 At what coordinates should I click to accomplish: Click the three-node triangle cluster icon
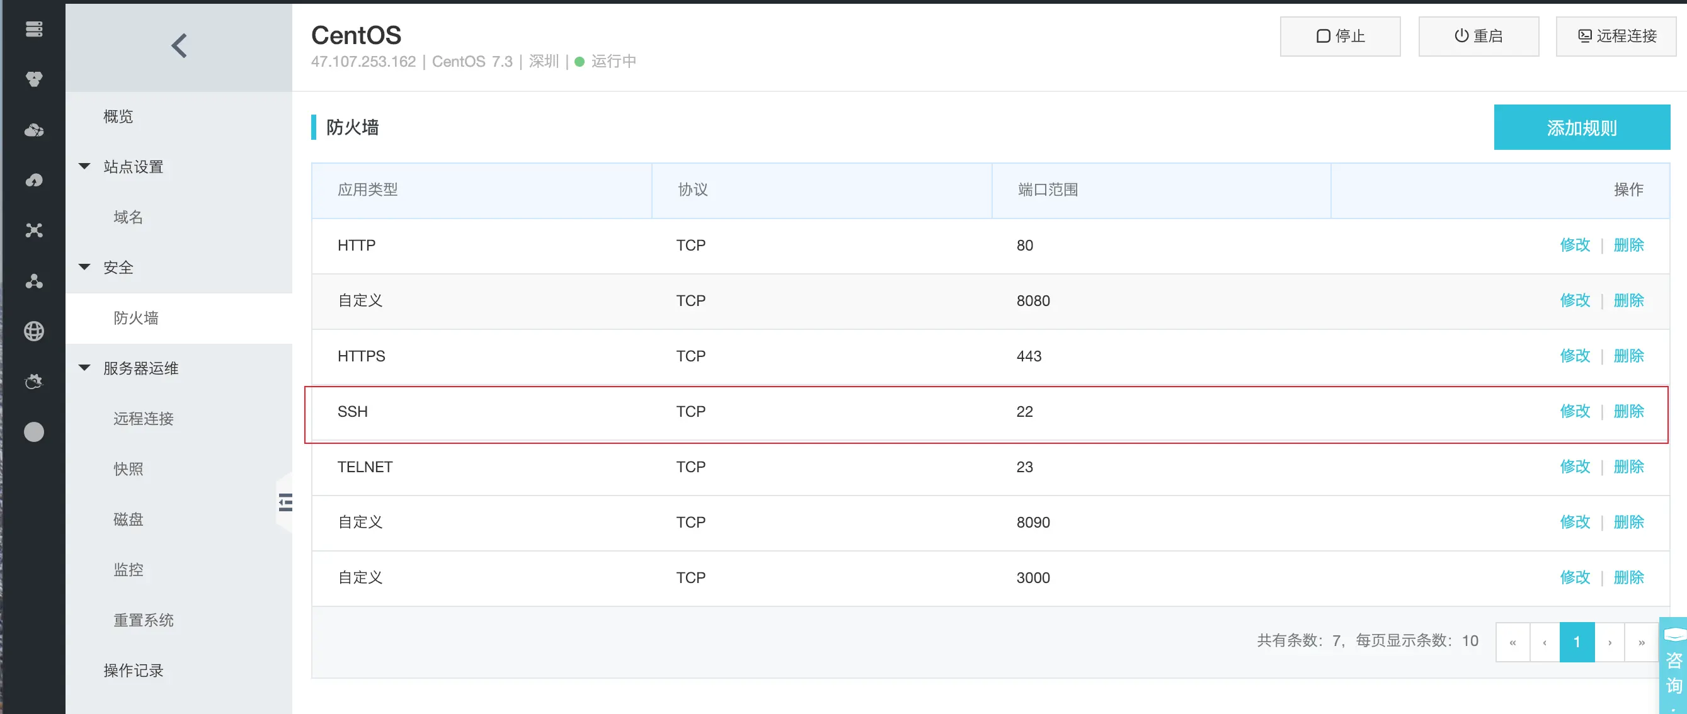click(34, 281)
